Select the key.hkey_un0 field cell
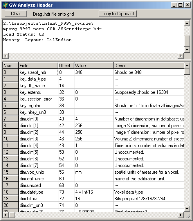This screenshot has height=221, width=193. 38,112
